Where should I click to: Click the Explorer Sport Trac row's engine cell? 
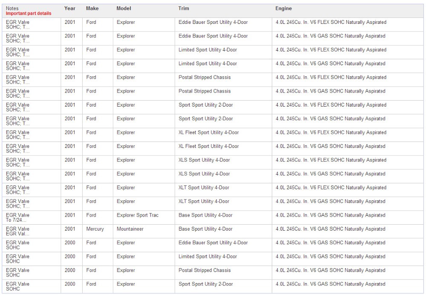click(331, 215)
